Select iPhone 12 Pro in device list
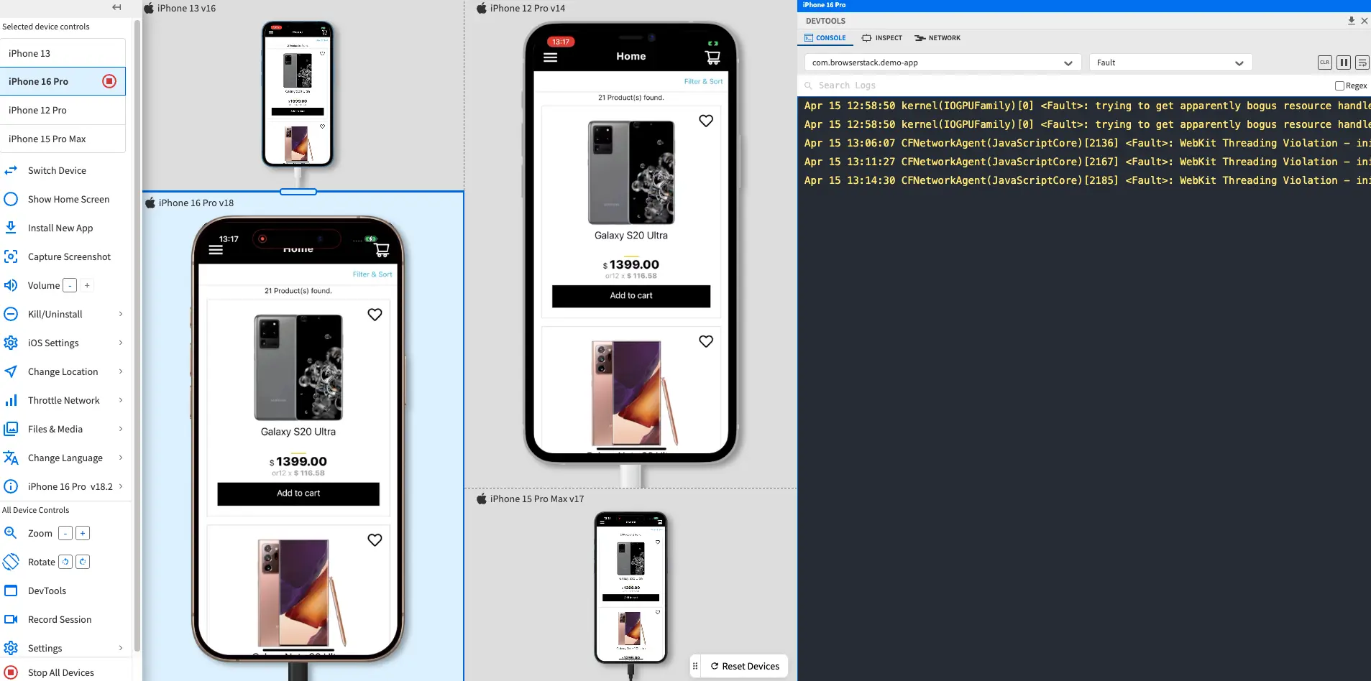The height and width of the screenshot is (681, 1371). (x=63, y=110)
